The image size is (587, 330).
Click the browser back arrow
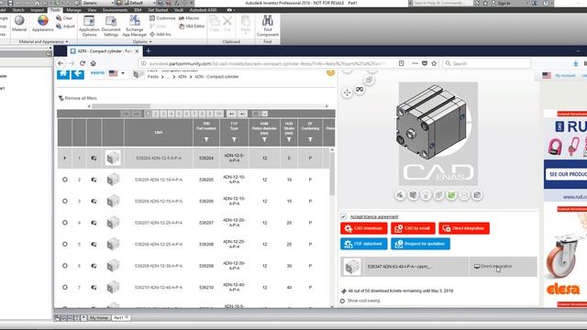(61, 63)
